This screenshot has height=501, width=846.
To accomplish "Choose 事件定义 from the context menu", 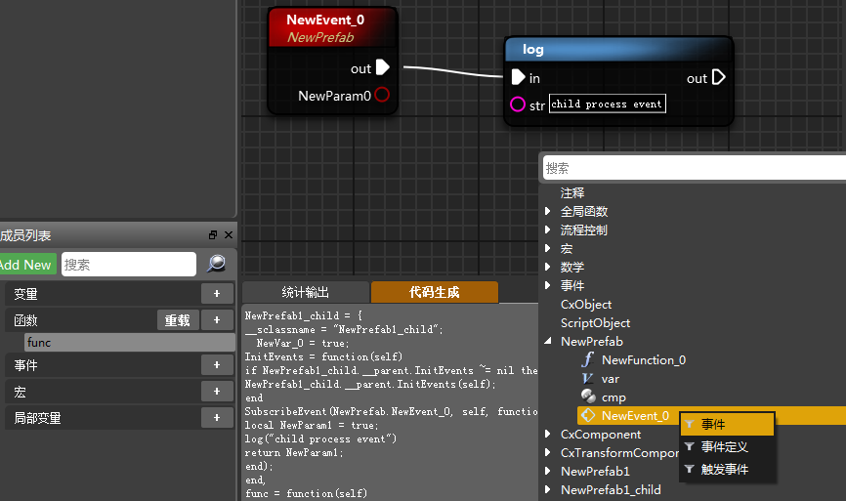I will tap(724, 446).
